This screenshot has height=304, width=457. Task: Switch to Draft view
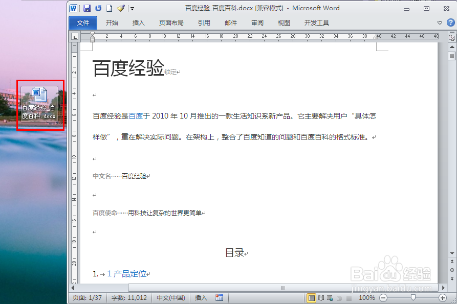click(x=349, y=298)
